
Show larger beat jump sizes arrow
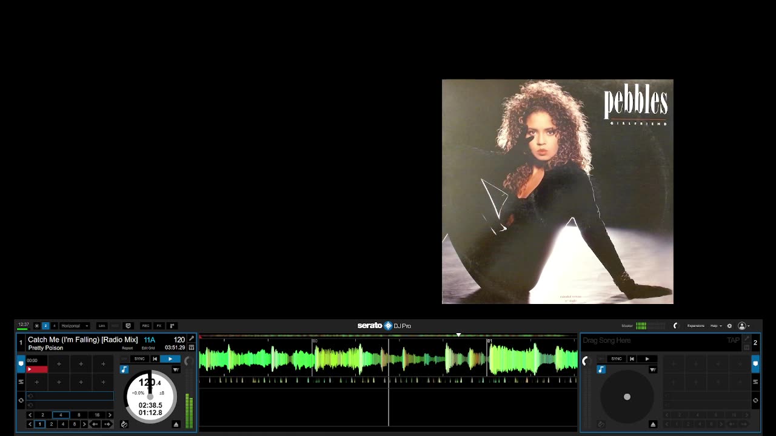click(x=84, y=424)
